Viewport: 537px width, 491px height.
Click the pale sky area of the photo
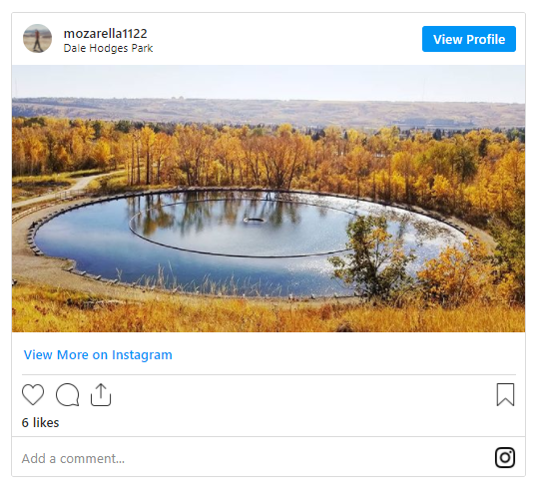(268, 82)
